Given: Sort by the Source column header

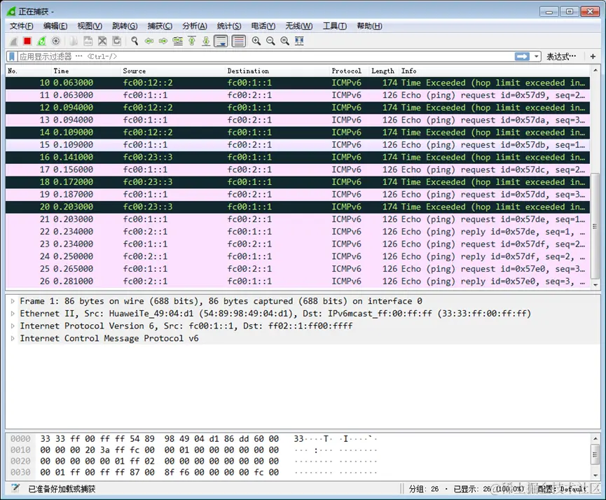Looking at the screenshot, I should pos(172,71).
